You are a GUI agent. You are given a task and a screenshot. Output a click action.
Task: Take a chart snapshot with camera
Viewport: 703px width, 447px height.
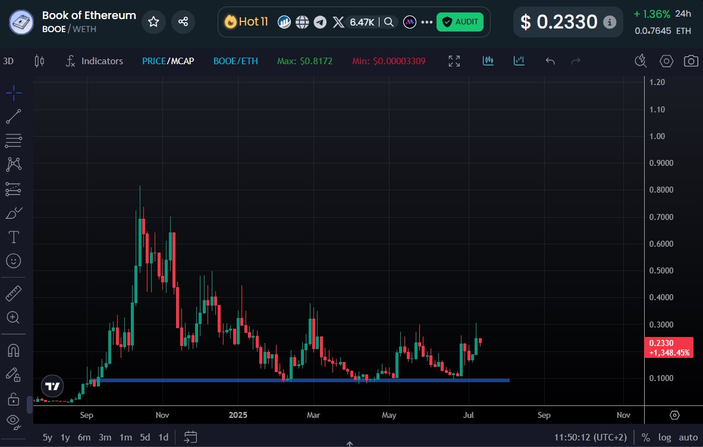point(691,61)
